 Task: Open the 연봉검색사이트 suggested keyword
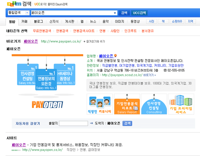[84, 31]
